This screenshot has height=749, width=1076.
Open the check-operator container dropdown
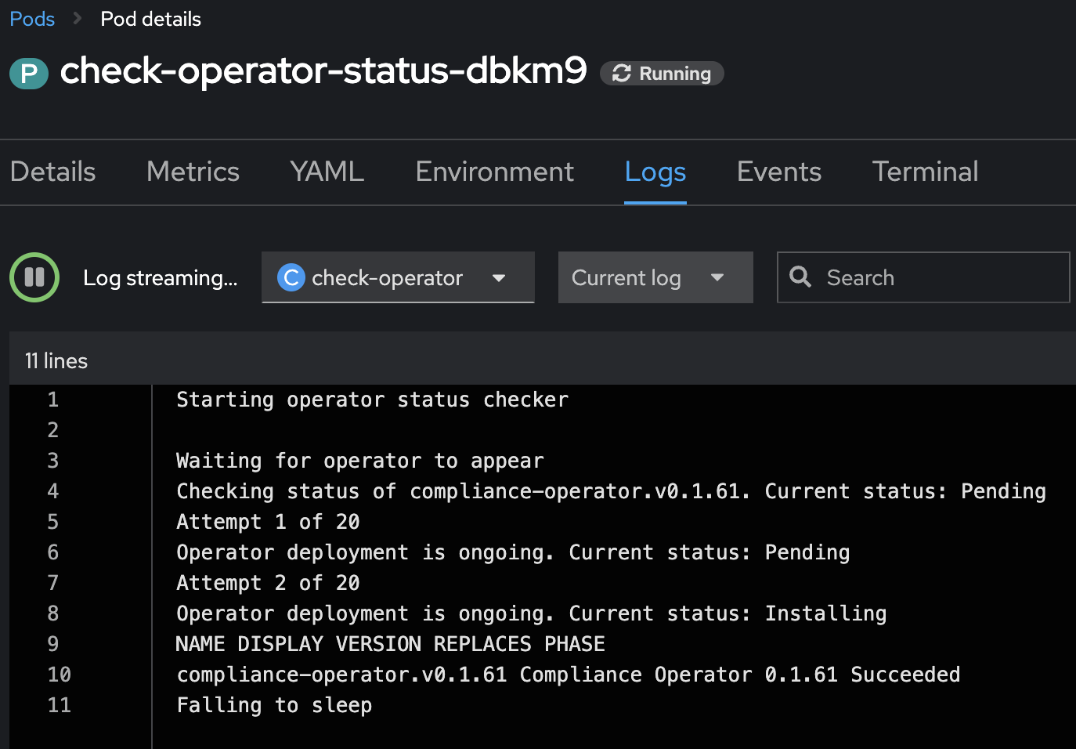(x=398, y=277)
